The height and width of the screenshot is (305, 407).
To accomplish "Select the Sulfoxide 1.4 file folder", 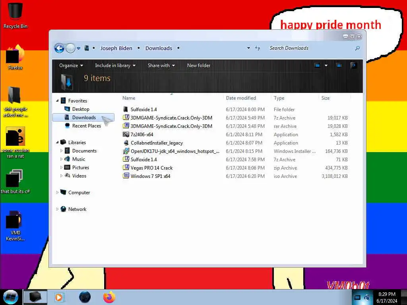I will [143, 110].
